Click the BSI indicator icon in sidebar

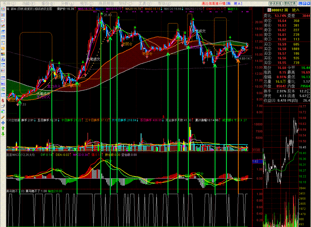(x=3, y=84)
